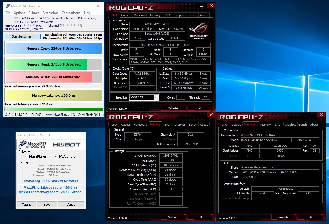Click the MaxxMEM title bar application icon
Image resolution: width=329 pixels, height=224 pixels.
coord(7,6)
